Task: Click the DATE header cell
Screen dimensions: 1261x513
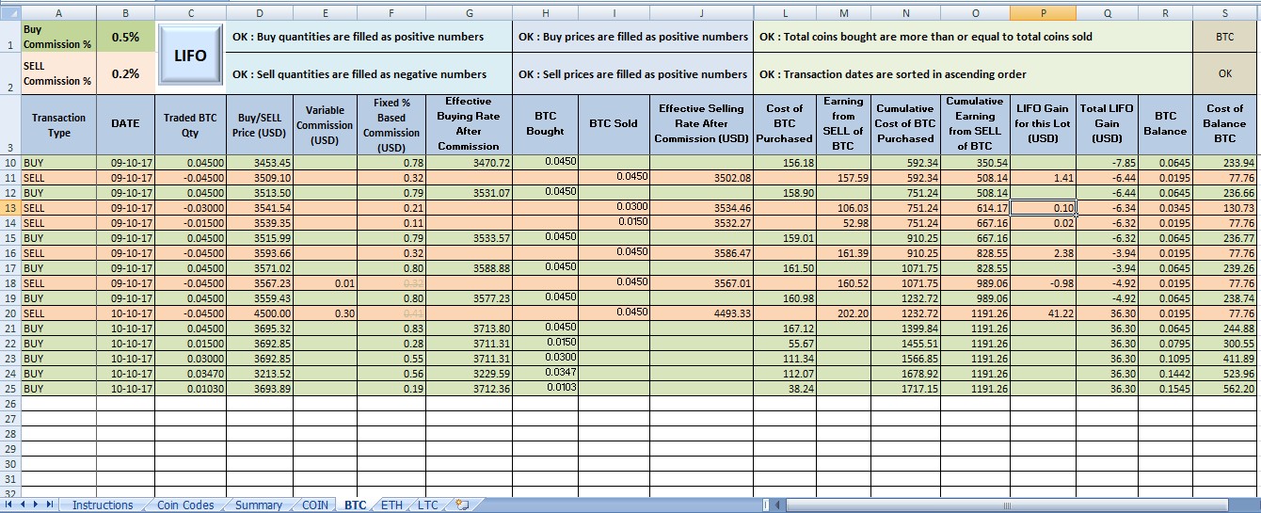Action: (x=125, y=124)
